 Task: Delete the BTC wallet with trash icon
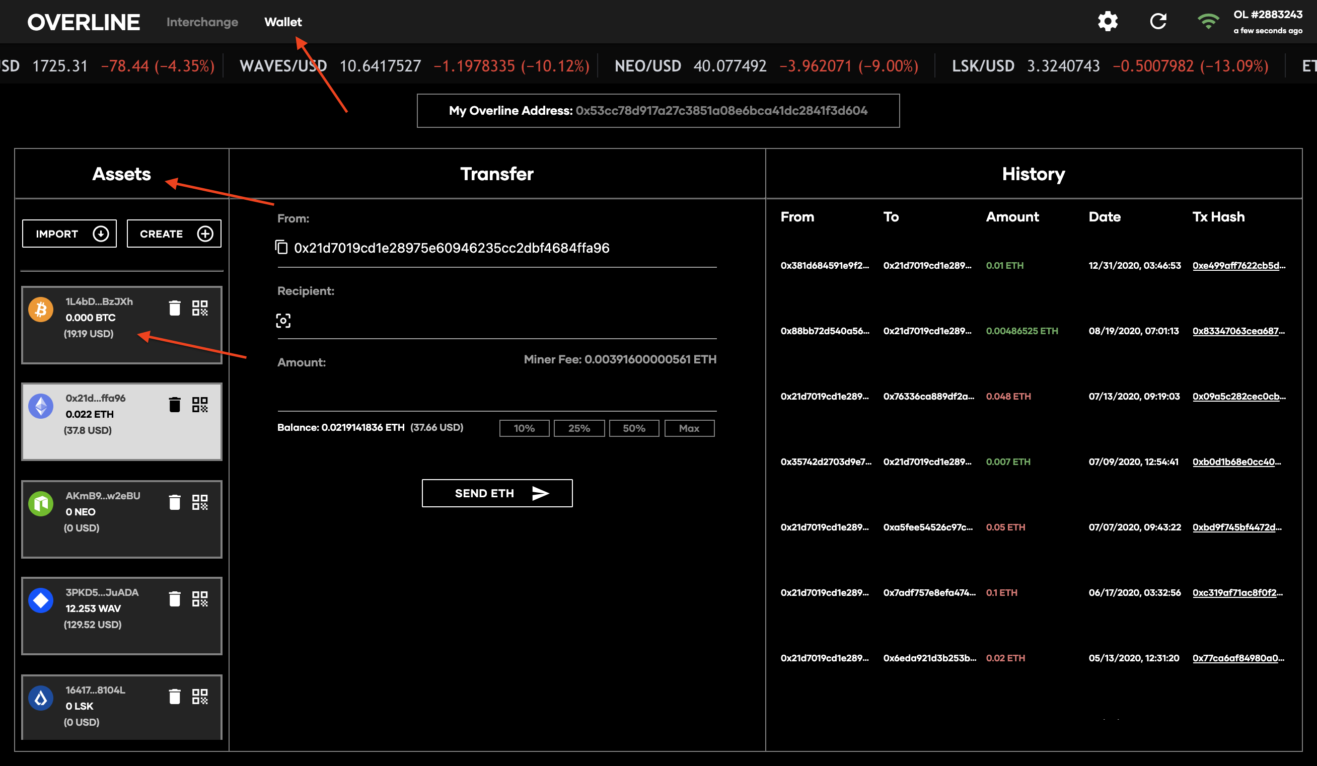coord(175,308)
